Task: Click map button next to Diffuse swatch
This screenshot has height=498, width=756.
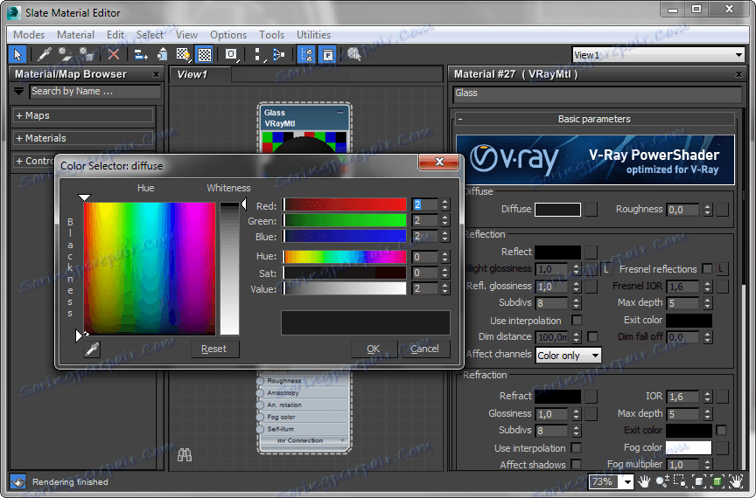Action: (591, 210)
